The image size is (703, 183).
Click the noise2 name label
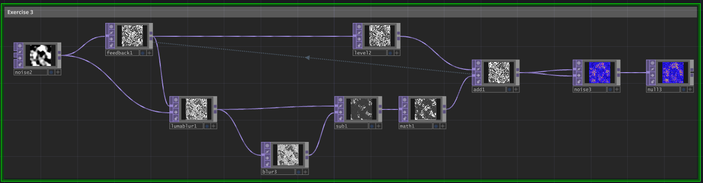click(x=31, y=72)
